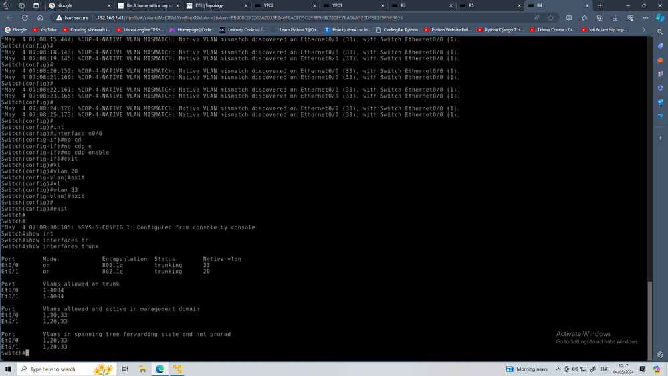
Task: Expand the bookmarks bar overflow chevron
Action: point(643,30)
